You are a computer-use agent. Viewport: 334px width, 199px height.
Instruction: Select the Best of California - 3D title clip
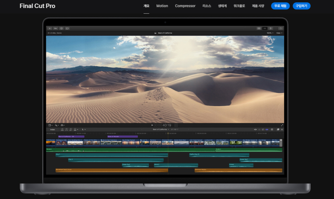coord(71,137)
